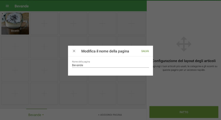Confirm layout with the FATTO button

(184, 112)
